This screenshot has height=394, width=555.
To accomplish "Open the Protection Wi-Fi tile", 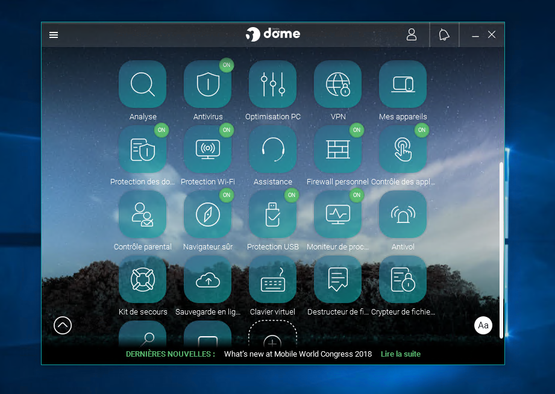I will pyautogui.click(x=208, y=149).
